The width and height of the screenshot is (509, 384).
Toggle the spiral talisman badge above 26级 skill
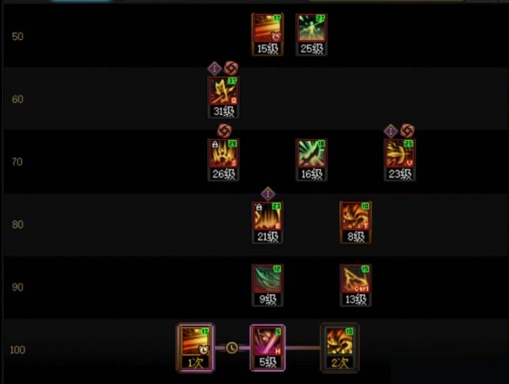(224, 131)
